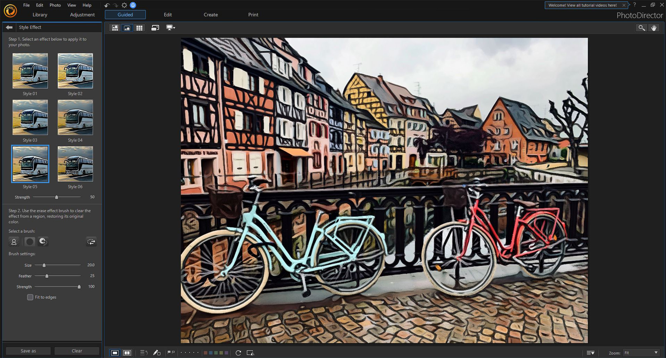The width and height of the screenshot is (666, 358).
Task: Click the Save as button
Action: [28, 350]
